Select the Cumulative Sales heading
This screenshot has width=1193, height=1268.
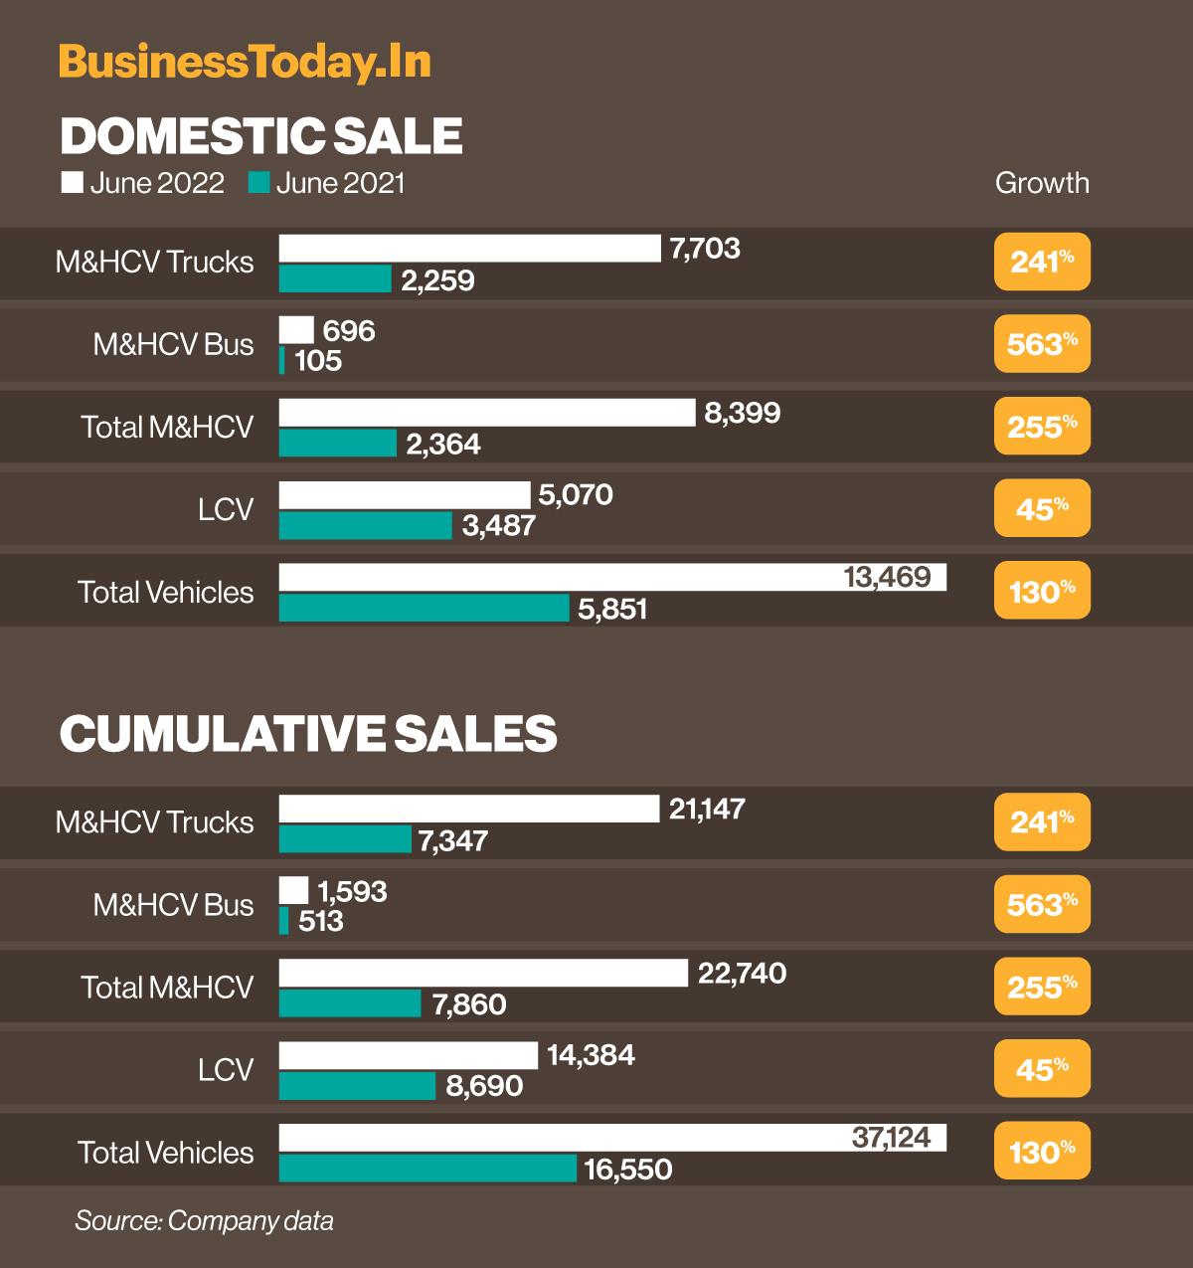click(x=308, y=734)
